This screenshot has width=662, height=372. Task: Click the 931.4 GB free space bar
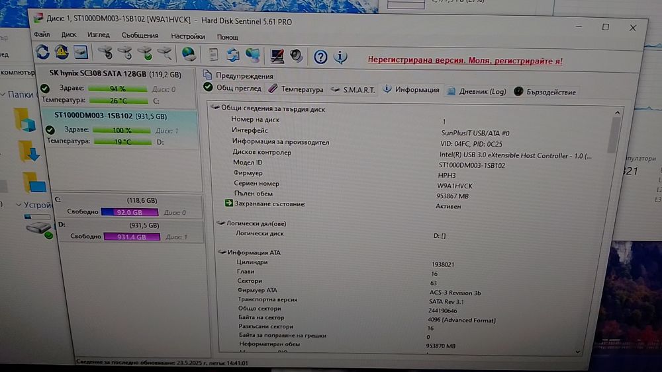pos(132,237)
